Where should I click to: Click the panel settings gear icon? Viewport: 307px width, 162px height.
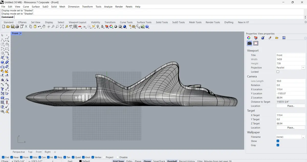[305, 38]
